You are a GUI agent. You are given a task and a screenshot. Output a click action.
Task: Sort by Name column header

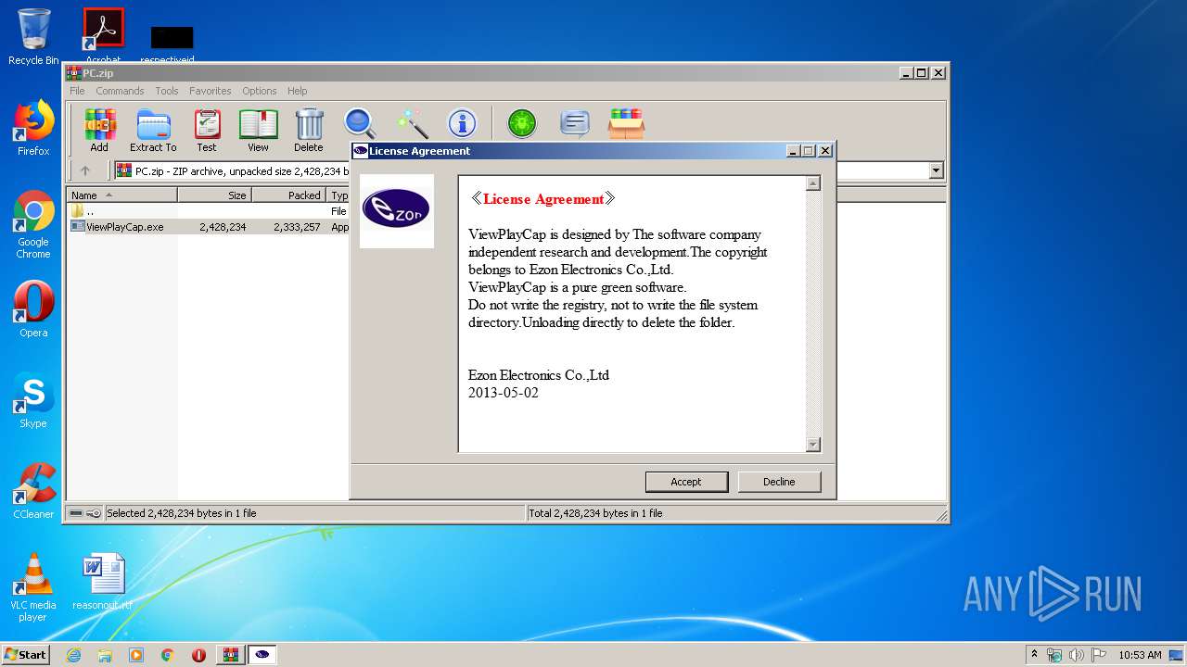pyautogui.click(x=122, y=195)
